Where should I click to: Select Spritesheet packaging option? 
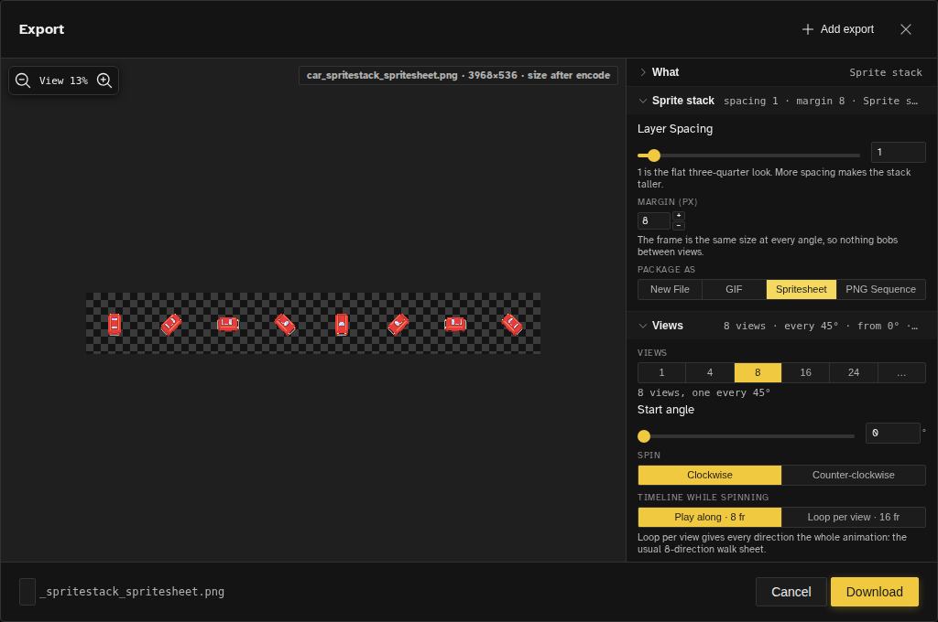coord(801,289)
